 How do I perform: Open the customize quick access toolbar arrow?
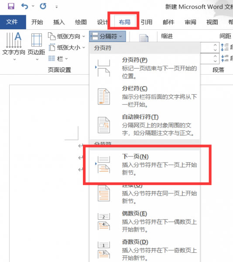[x=57, y=7]
